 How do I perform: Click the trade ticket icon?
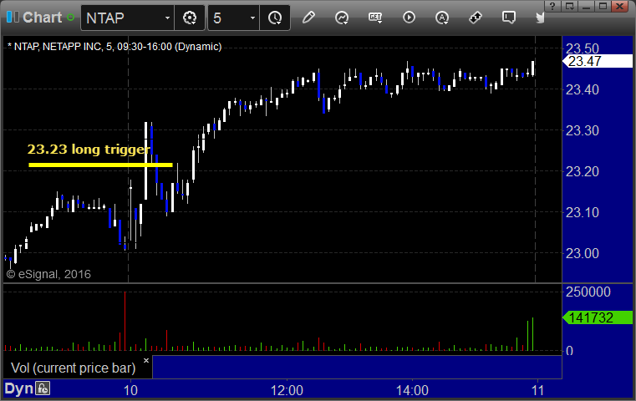pos(476,18)
